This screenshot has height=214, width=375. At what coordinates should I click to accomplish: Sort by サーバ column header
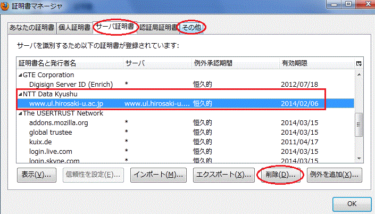[157, 63]
